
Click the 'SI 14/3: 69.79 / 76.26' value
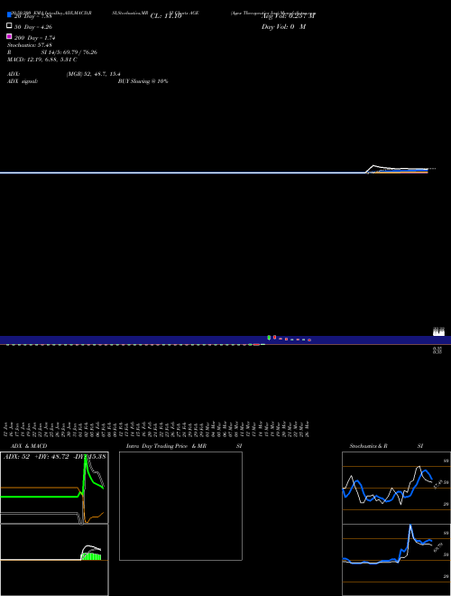coord(69,52)
